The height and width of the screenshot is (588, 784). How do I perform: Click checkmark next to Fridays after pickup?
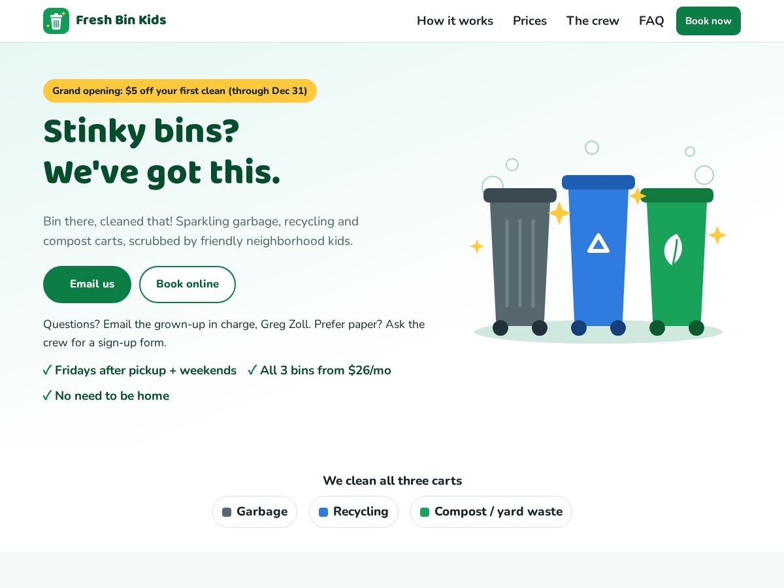(47, 370)
